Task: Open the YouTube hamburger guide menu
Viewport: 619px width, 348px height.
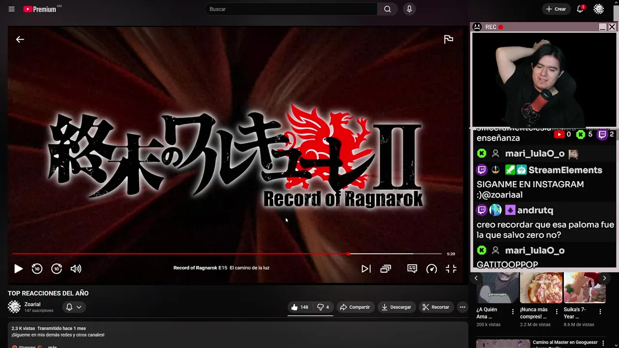Action: (x=12, y=9)
